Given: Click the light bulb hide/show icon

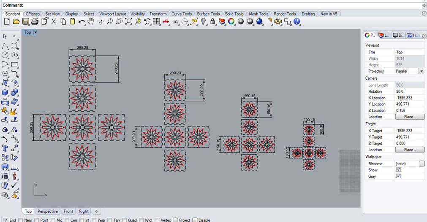Looking at the screenshot, I should 203,21.
